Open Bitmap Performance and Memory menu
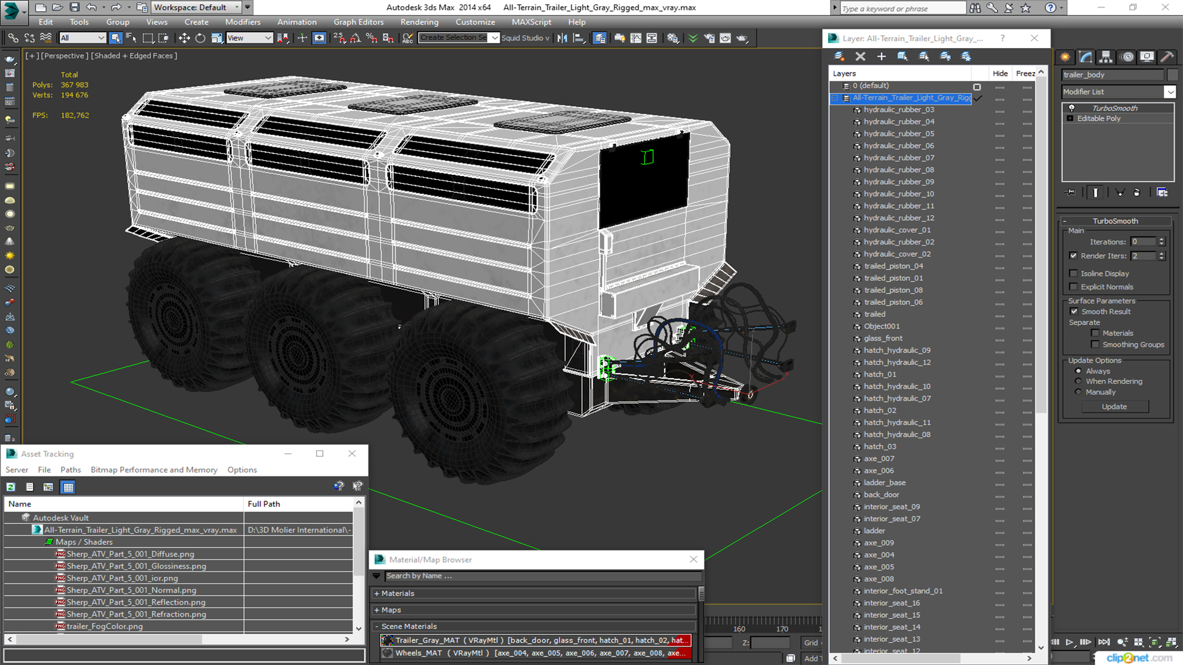The image size is (1183, 665). (x=154, y=470)
